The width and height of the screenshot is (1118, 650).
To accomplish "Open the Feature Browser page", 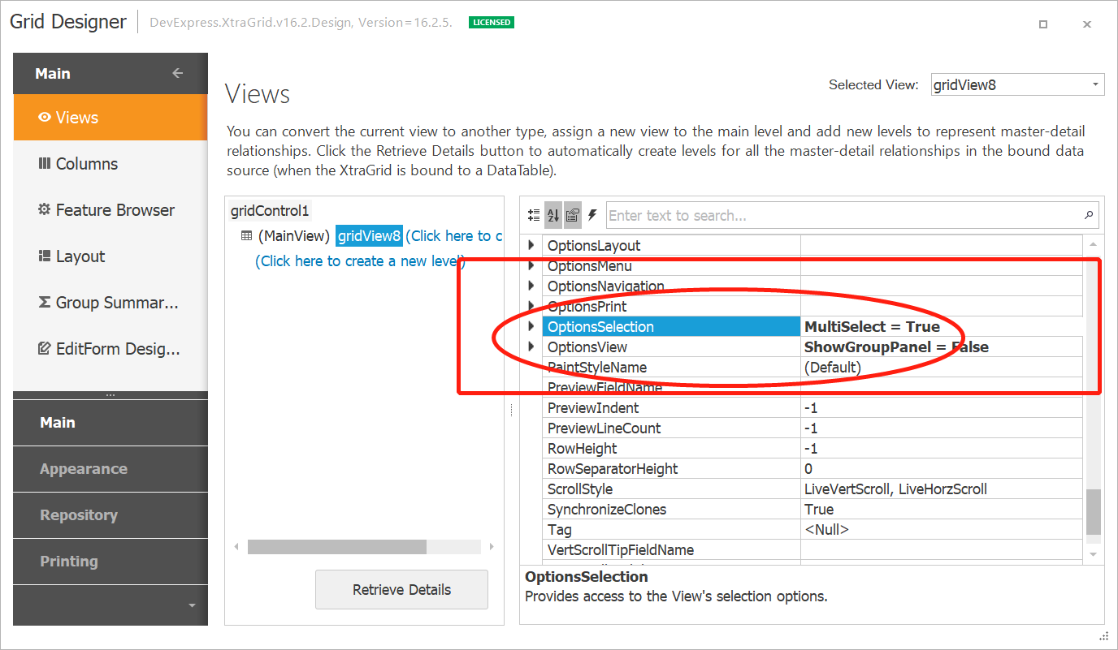I will (x=110, y=210).
